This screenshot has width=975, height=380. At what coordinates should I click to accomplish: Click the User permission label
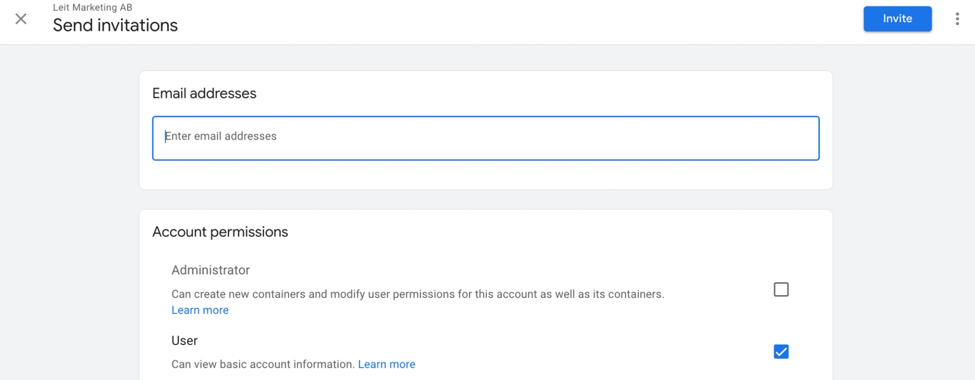184,340
